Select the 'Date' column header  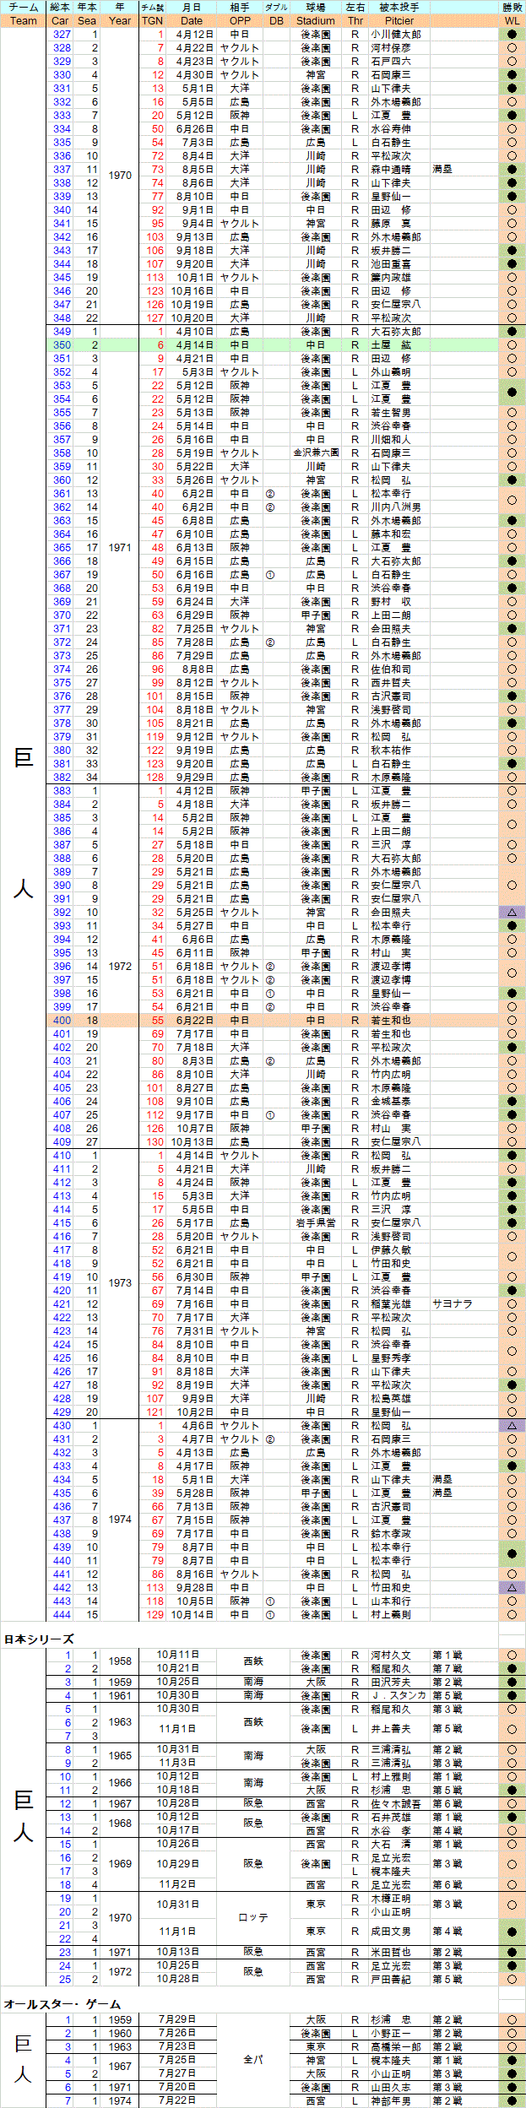pyautogui.click(x=192, y=20)
